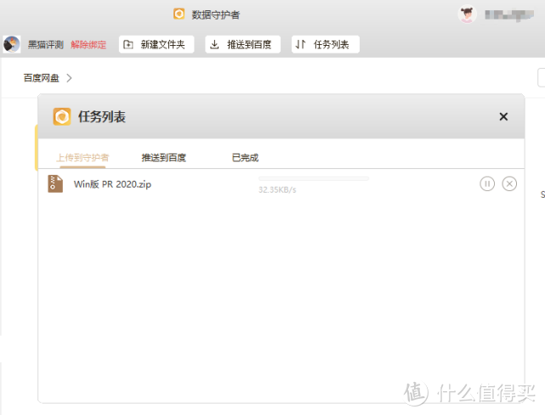
Task: Pause the Win版 PR 2020.zip upload
Action: [487, 183]
